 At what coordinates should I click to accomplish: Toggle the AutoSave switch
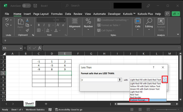(26, 5)
